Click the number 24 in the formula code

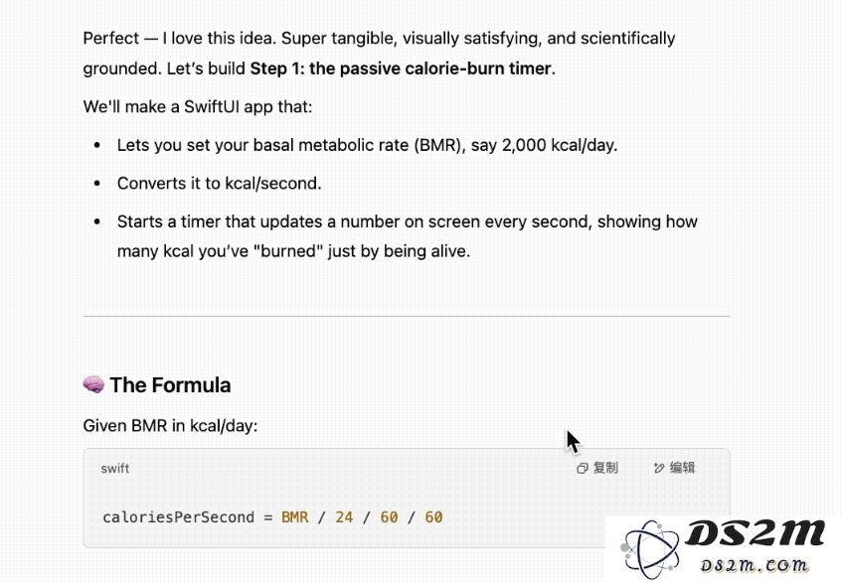tap(344, 517)
